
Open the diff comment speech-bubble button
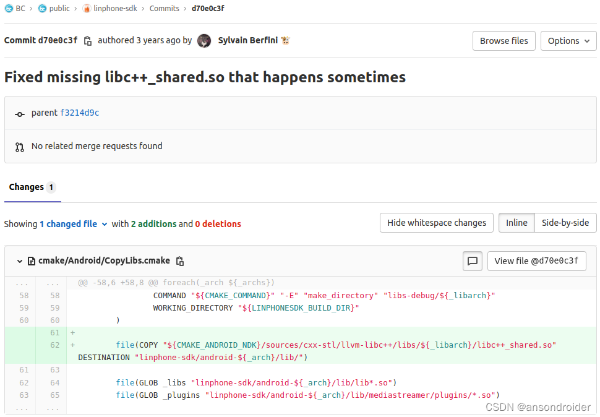472,261
